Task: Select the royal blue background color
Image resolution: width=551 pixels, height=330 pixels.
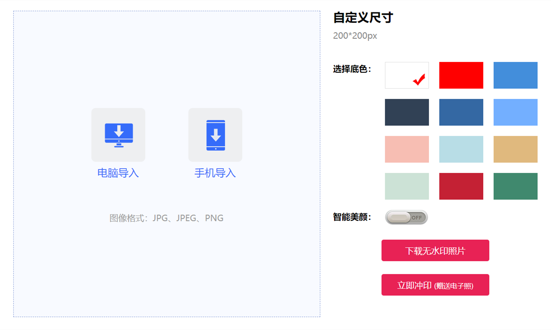Action: [x=461, y=112]
